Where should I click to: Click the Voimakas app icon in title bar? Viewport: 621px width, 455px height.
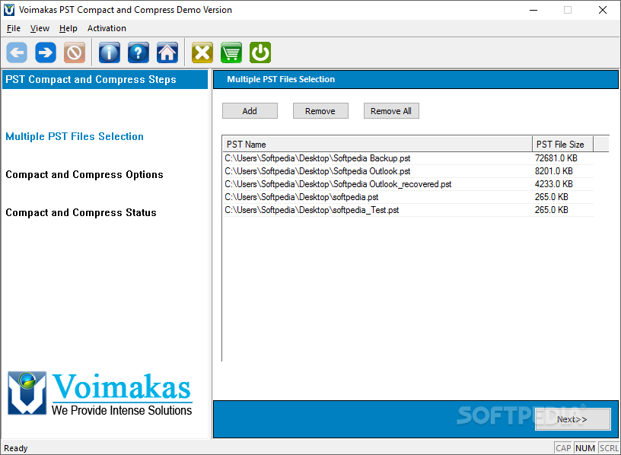(8, 10)
